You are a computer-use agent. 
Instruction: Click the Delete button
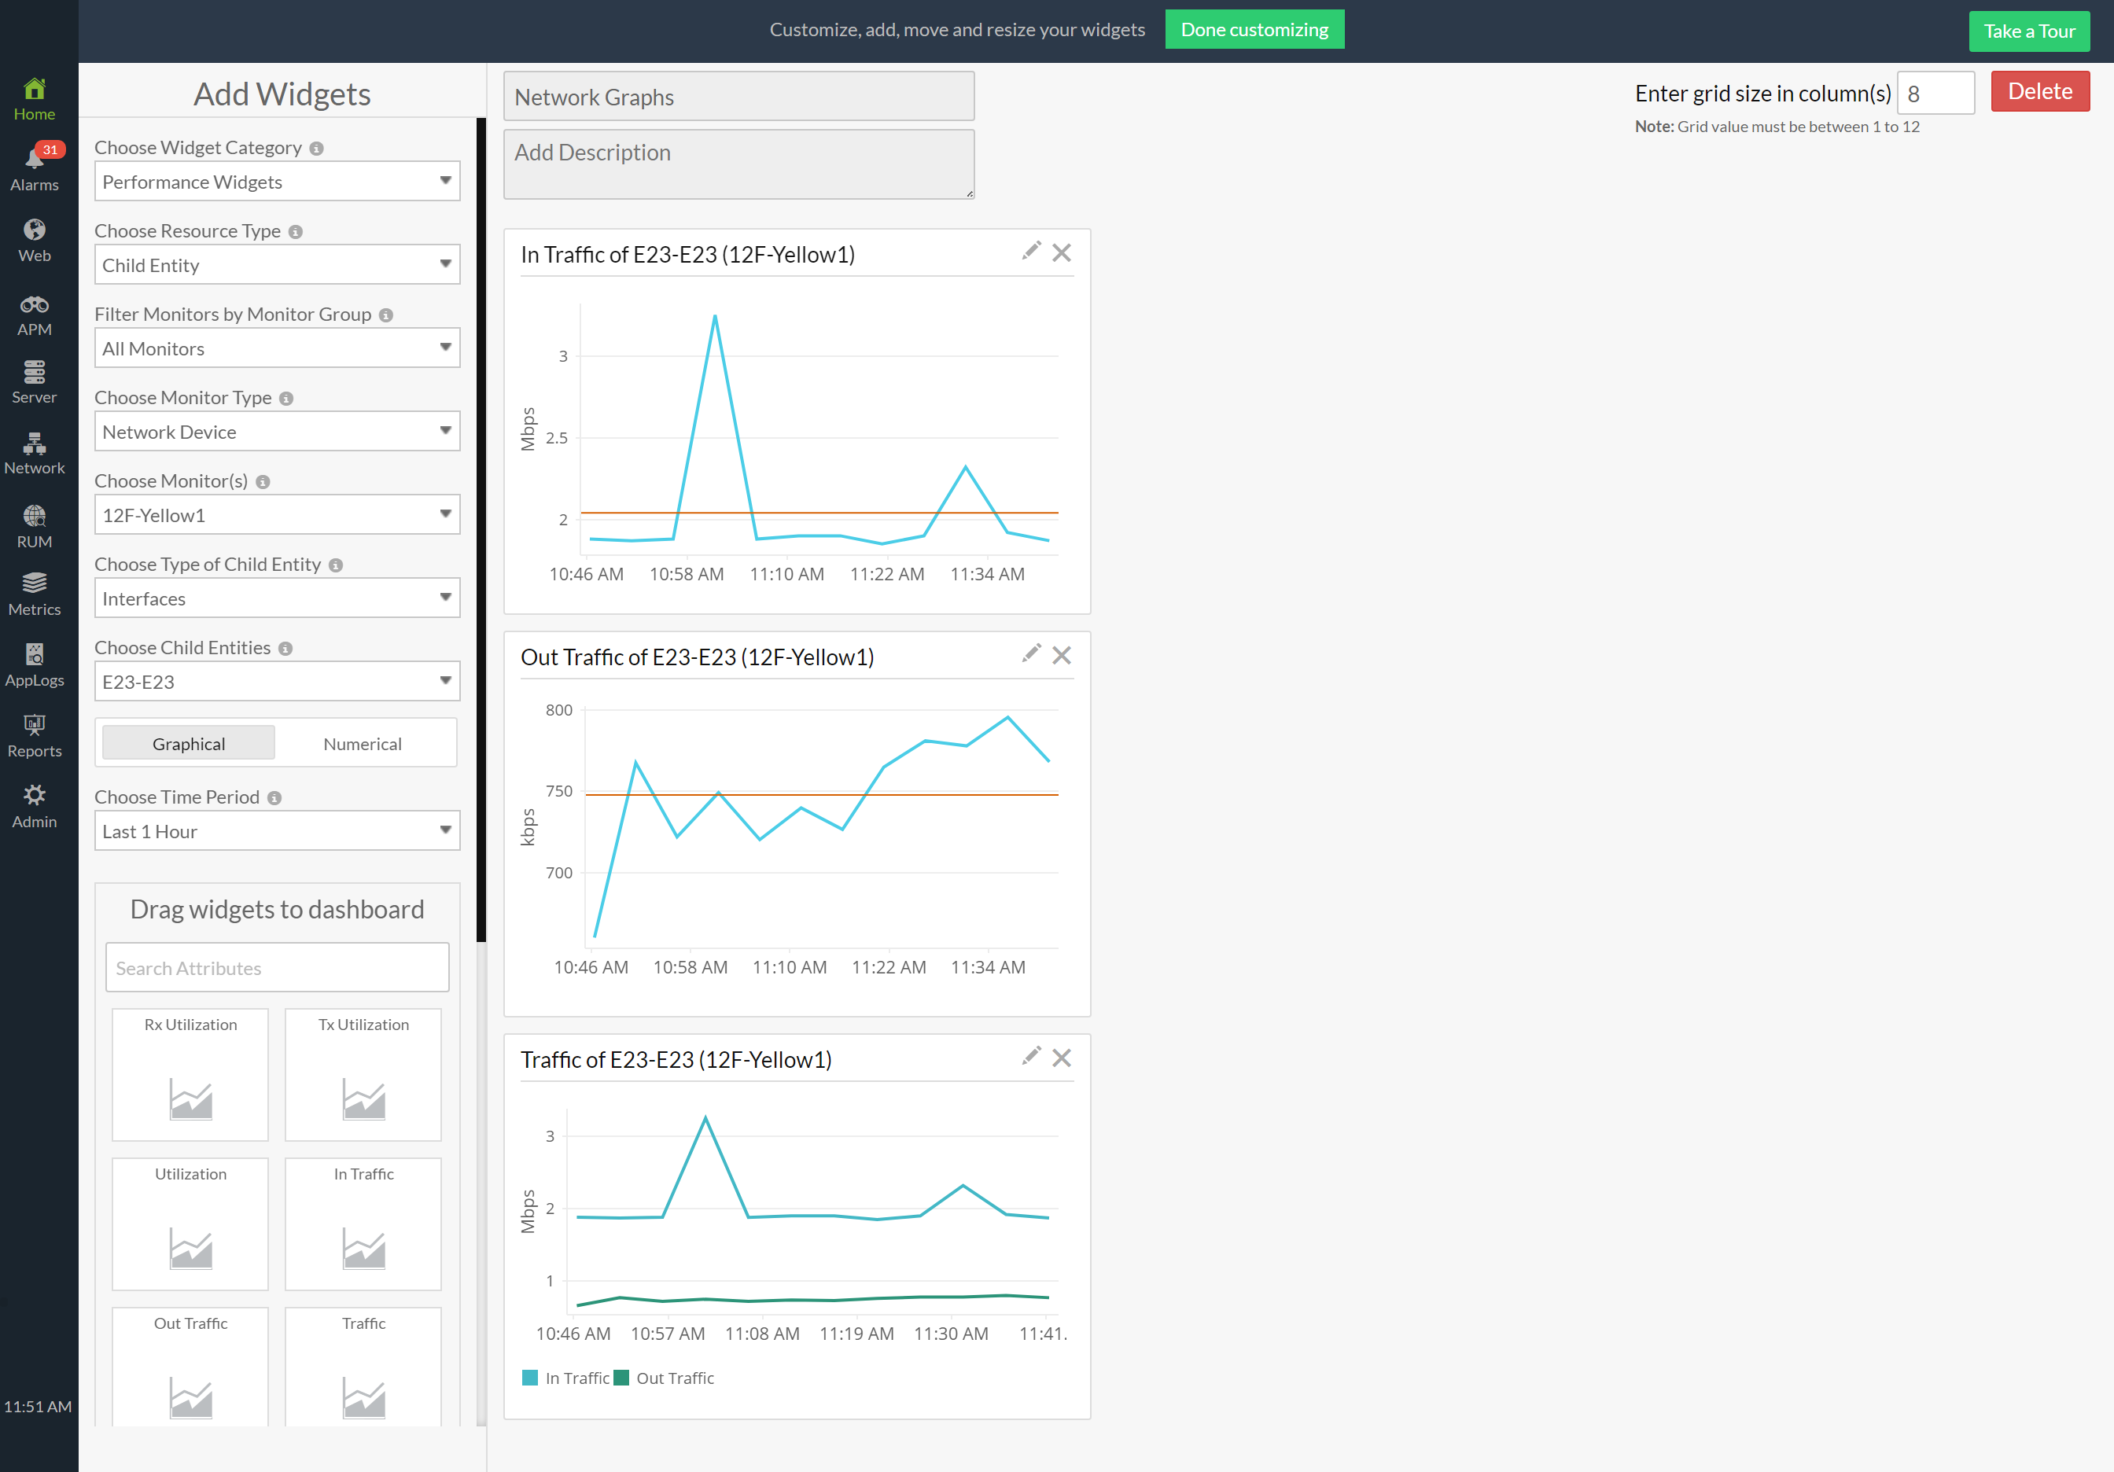pos(2039,91)
